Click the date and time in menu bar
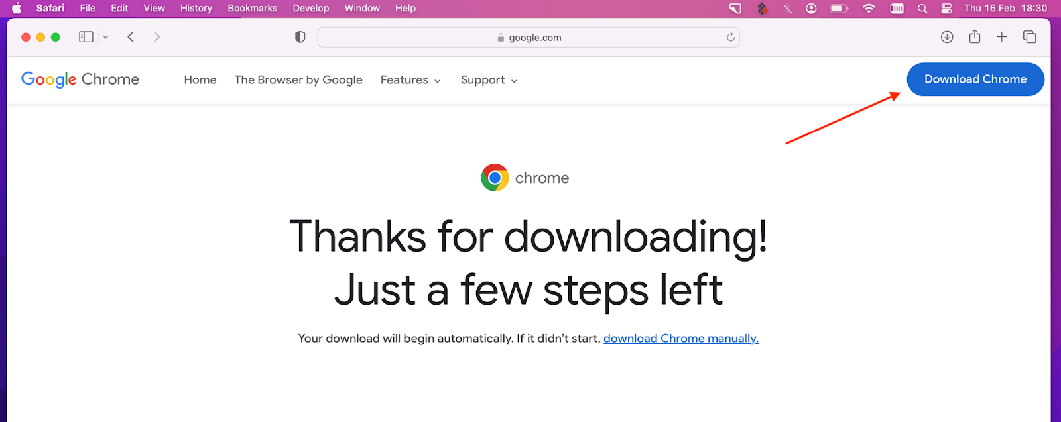Image resolution: width=1061 pixels, height=422 pixels. coord(1005,8)
